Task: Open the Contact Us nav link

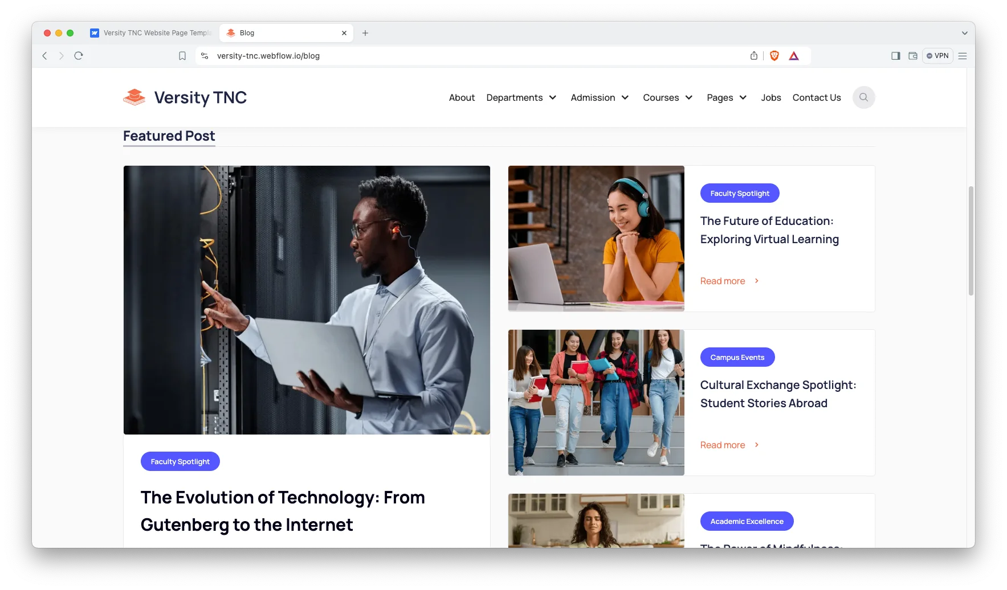Action: [817, 97]
